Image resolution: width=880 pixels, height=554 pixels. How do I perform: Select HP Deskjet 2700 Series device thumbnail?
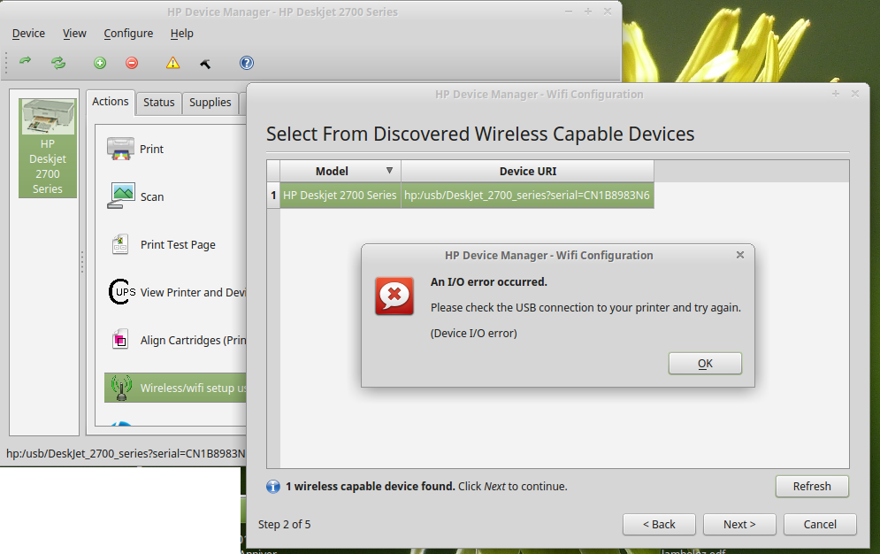click(48, 147)
